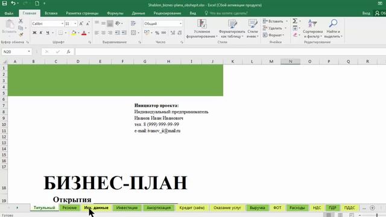Click the Fill down arrow icon

click(295, 28)
